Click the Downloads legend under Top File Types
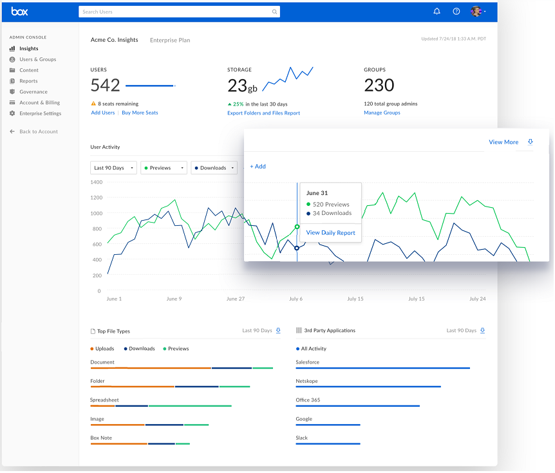 coord(140,348)
